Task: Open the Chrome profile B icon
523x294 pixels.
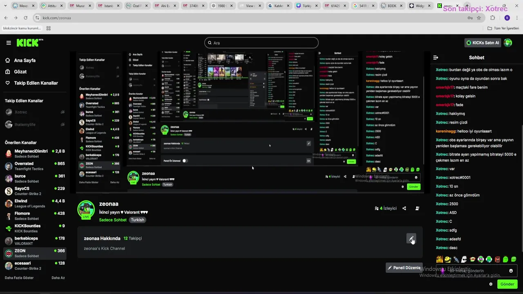Action: click(x=507, y=18)
